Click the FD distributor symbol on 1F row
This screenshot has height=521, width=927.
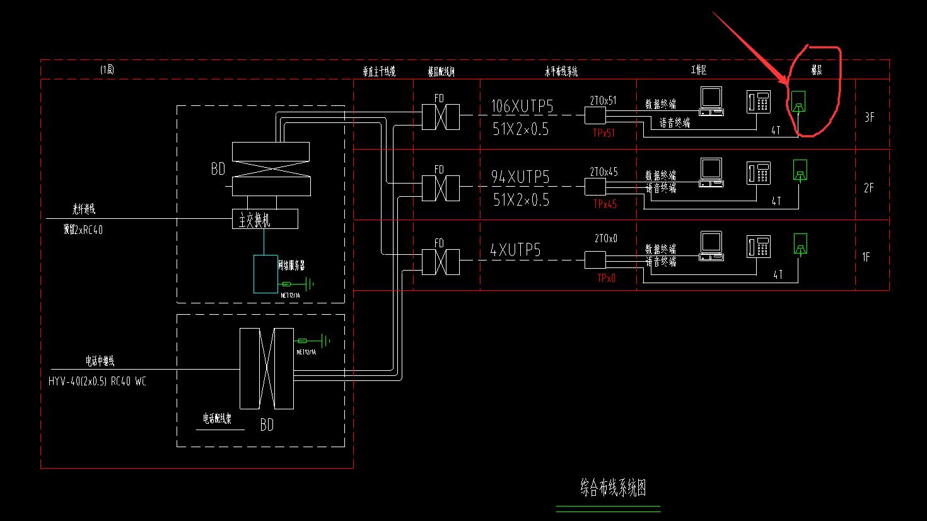pyautogui.click(x=440, y=261)
